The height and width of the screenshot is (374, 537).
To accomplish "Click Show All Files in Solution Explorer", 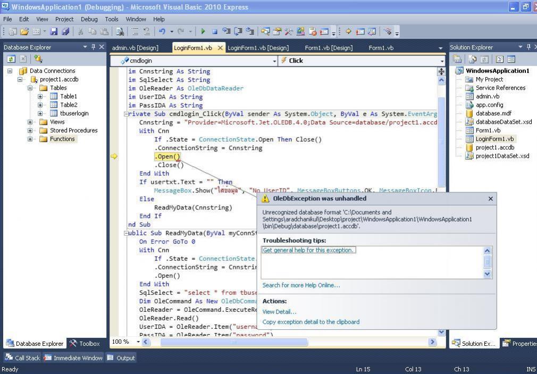I will pyautogui.click(x=471, y=59).
